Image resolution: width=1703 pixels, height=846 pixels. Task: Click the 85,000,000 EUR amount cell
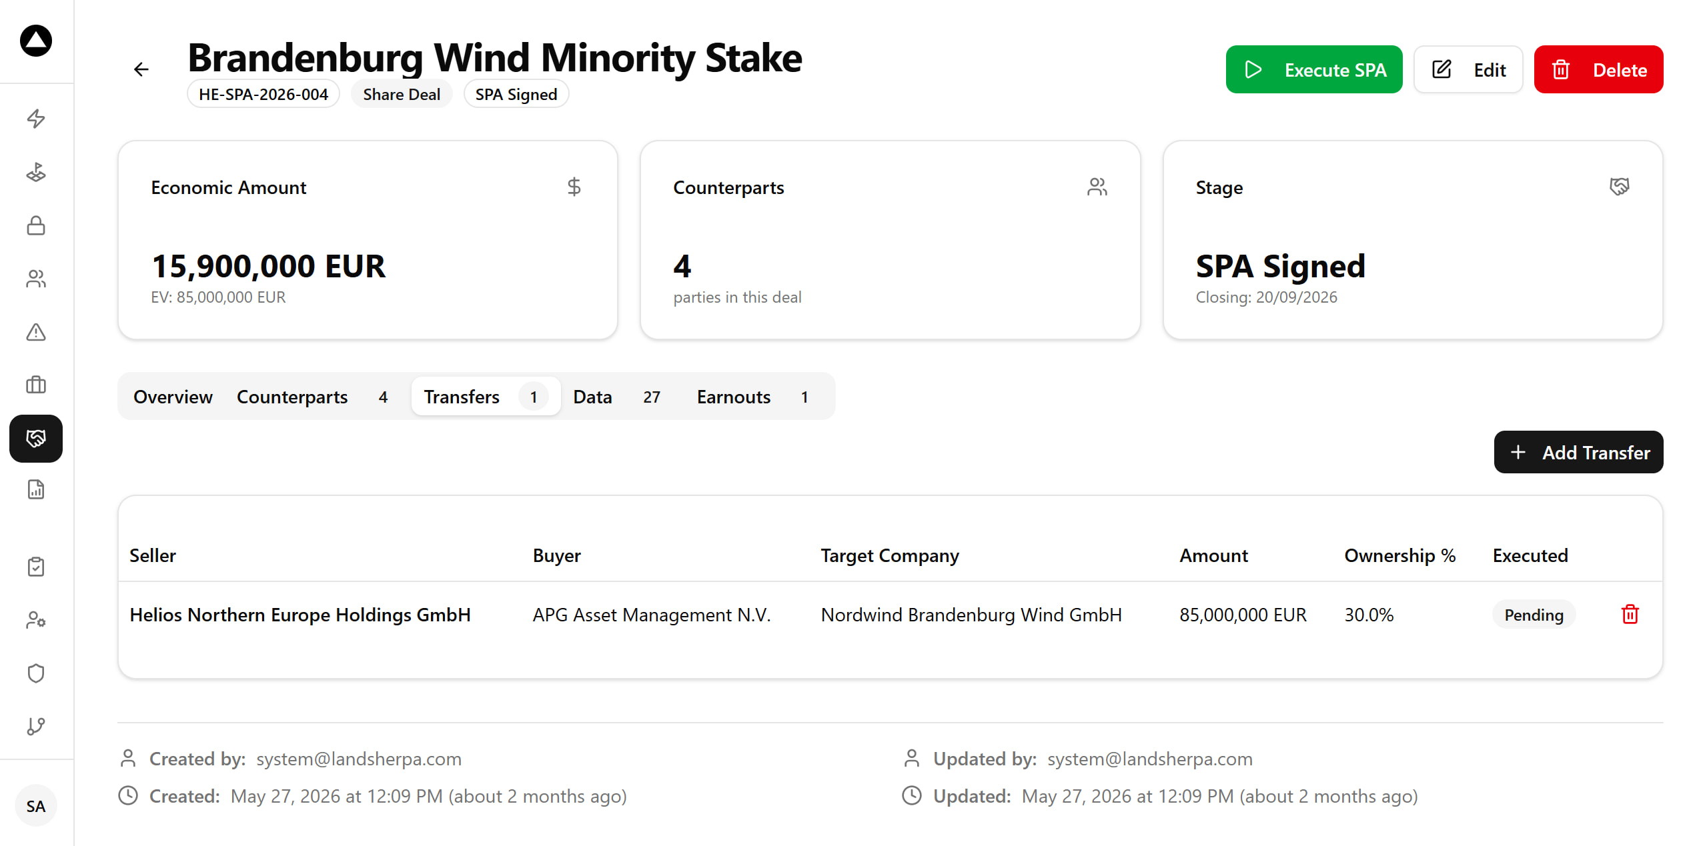[x=1243, y=614]
